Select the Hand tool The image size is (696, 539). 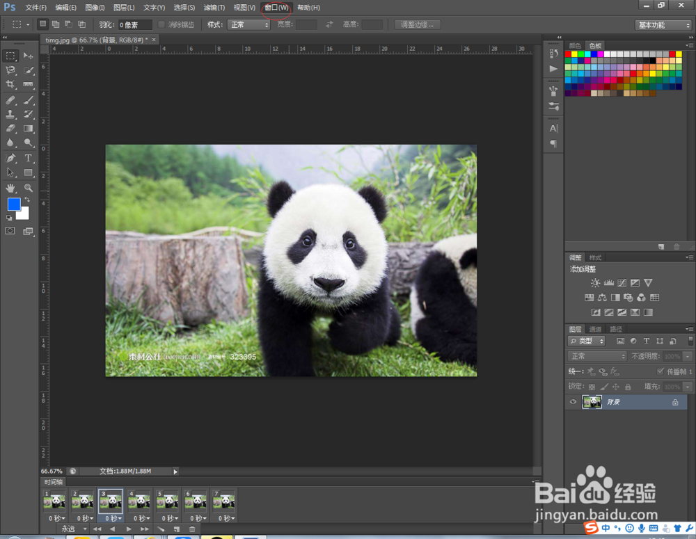click(x=10, y=188)
